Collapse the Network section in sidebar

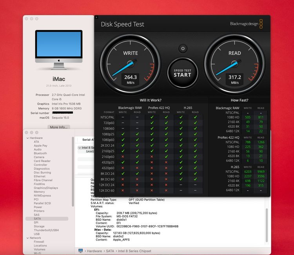(x=27, y=238)
